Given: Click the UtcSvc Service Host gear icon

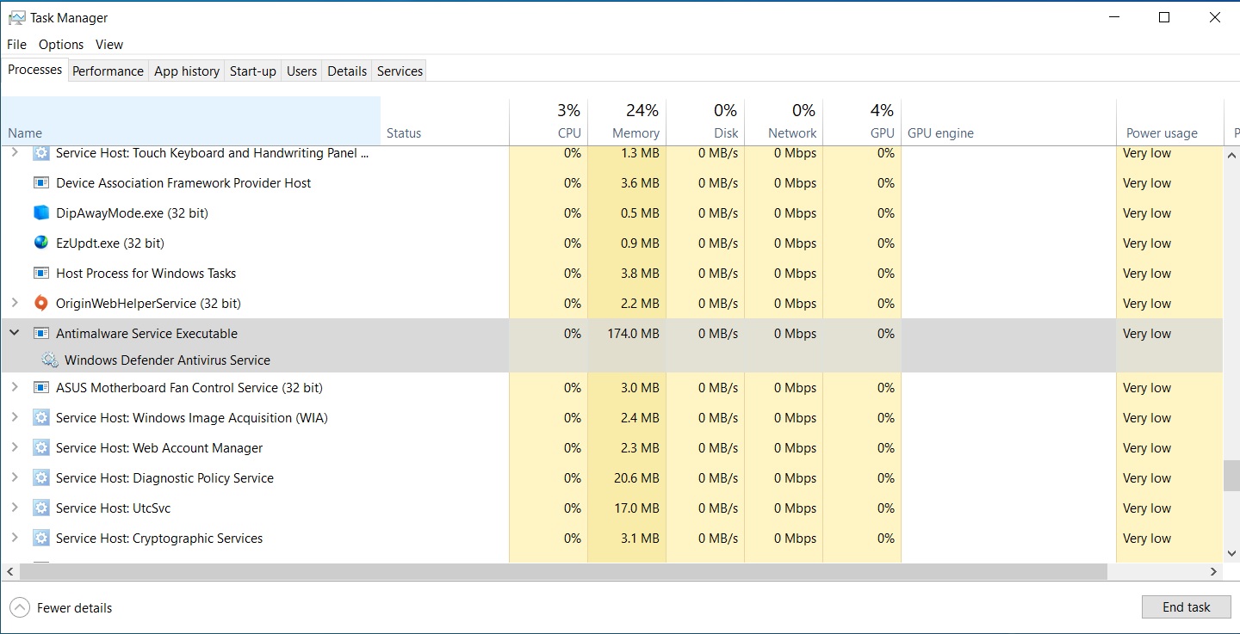Looking at the screenshot, I should (40, 508).
